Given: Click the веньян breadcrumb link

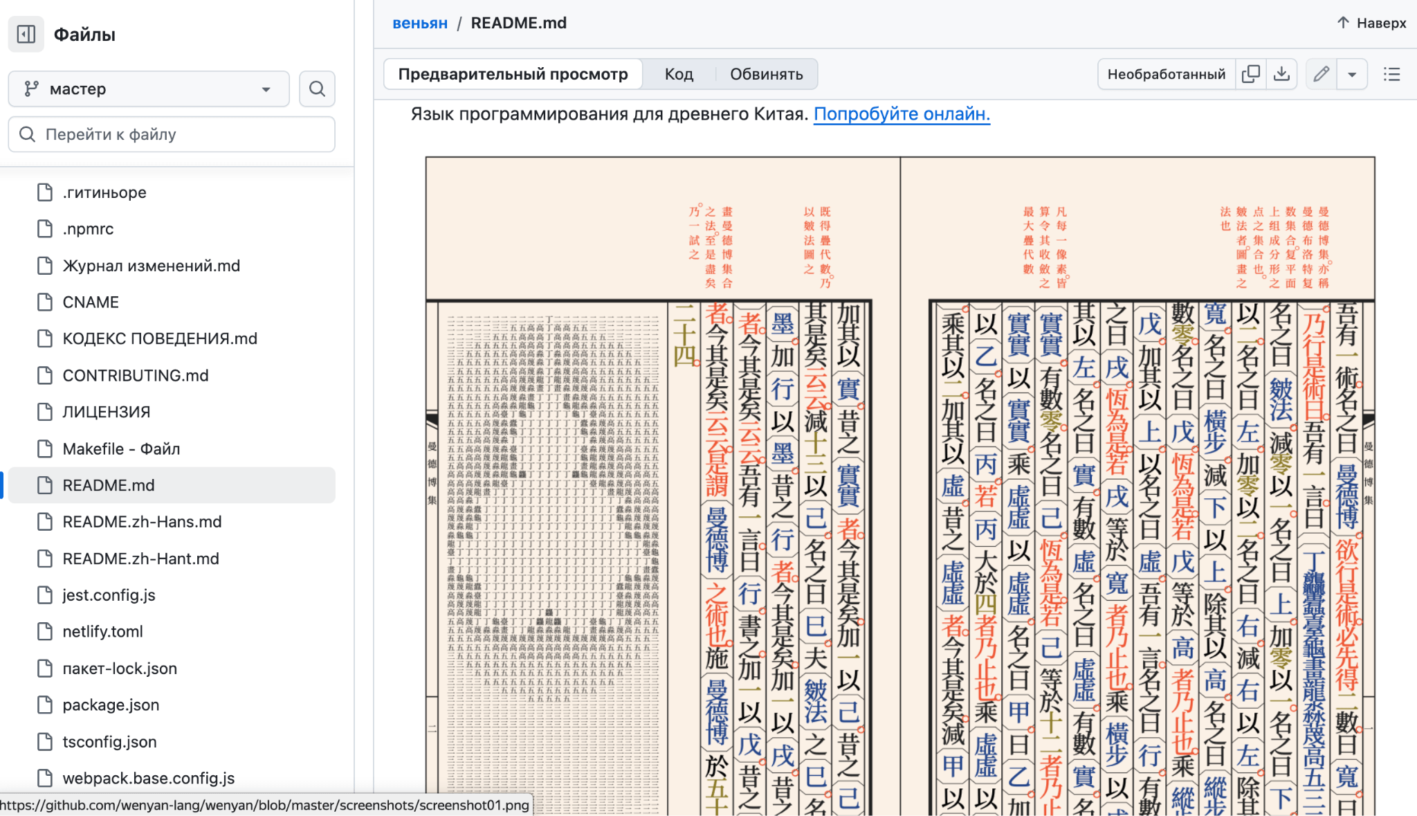Looking at the screenshot, I should [420, 23].
